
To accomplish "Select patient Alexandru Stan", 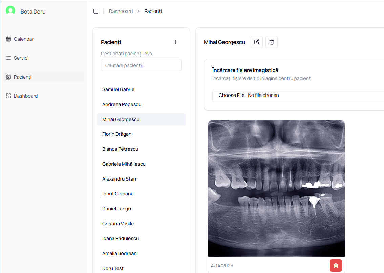I will pos(141,179).
